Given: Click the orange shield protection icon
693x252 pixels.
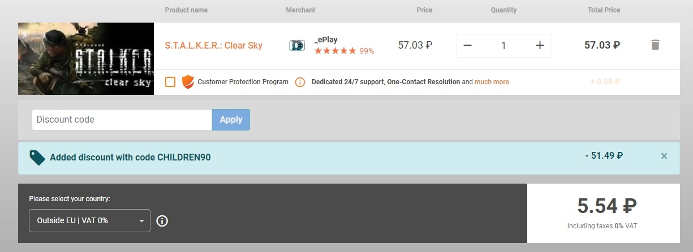Looking at the screenshot, I should [188, 81].
